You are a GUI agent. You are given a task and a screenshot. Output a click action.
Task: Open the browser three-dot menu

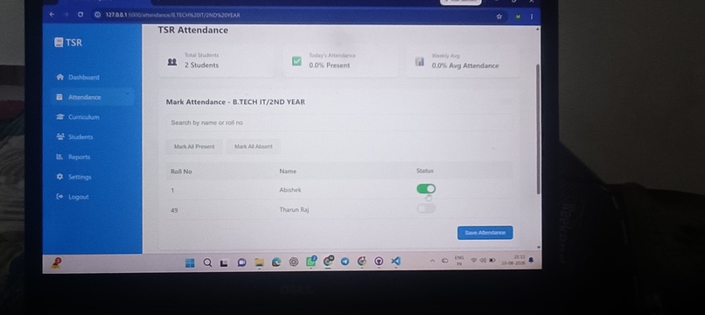click(532, 17)
